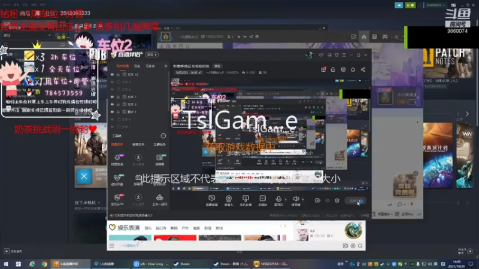This screenshot has width=479, height=269.
Task: Click the share icon in stream header
Action: [363, 69]
